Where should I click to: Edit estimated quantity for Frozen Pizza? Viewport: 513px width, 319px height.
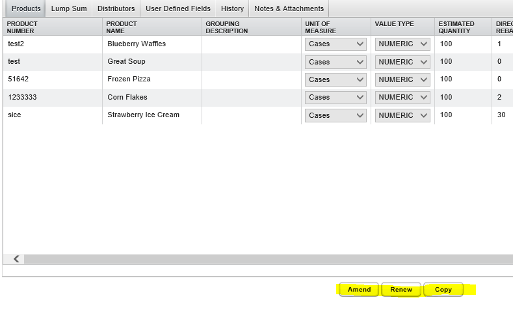[463, 79]
